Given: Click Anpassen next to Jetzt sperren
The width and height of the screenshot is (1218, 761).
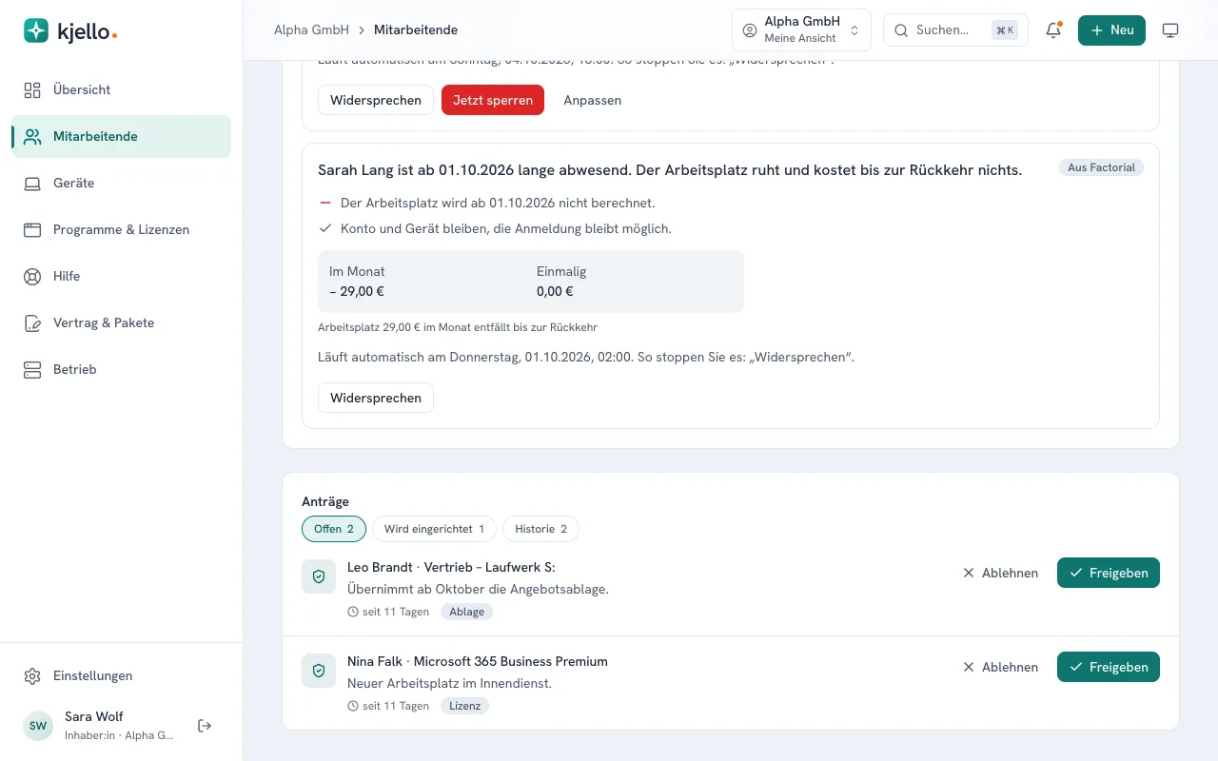Looking at the screenshot, I should point(592,100).
